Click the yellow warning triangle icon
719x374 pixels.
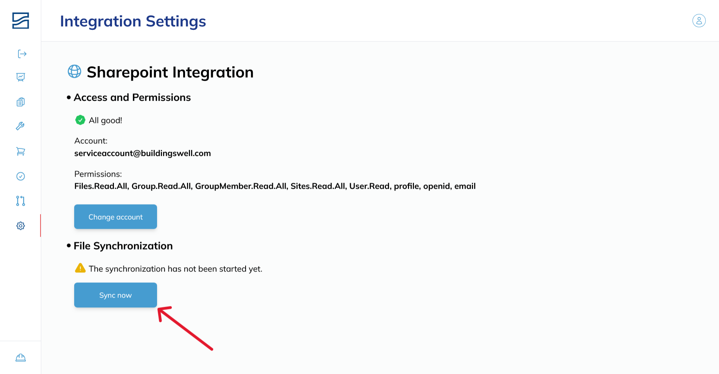[80, 268]
